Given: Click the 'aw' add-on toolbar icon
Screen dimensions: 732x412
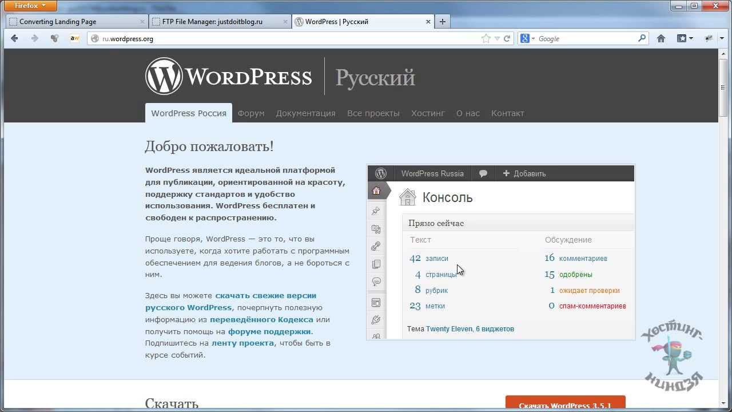Looking at the screenshot, I should pyautogui.click(x=74, y=38).
